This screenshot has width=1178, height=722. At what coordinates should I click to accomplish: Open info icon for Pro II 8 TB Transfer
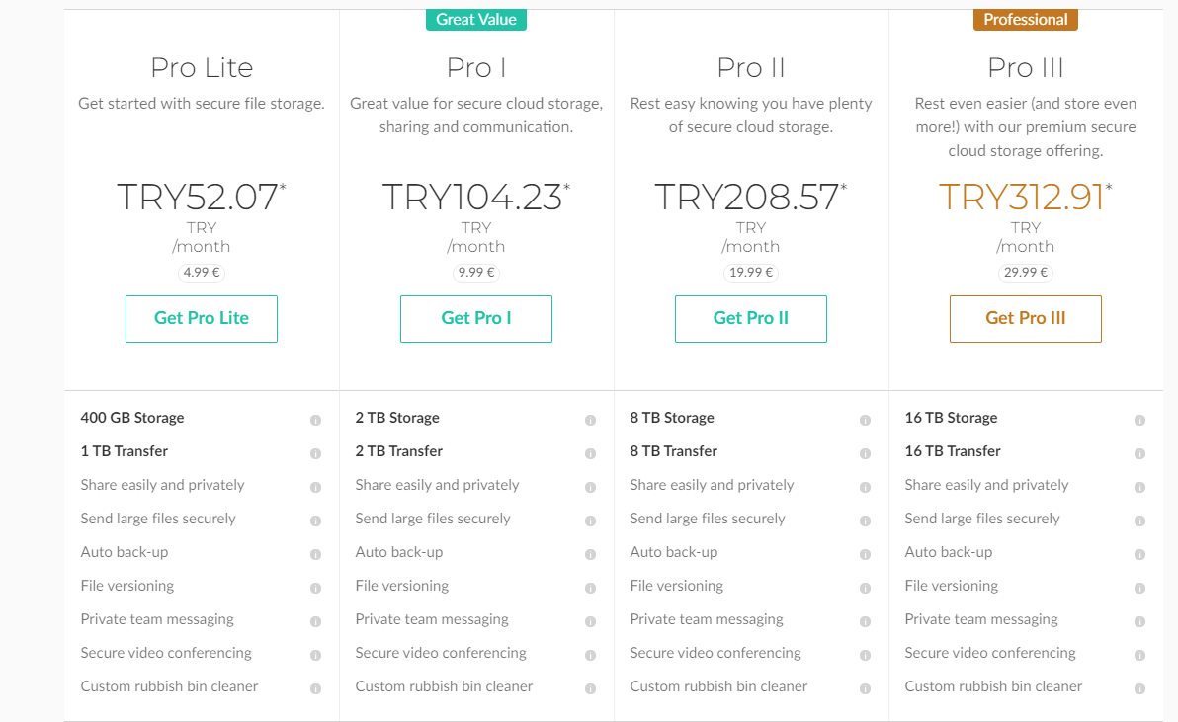pyautogui.click(x=865, y=453)
